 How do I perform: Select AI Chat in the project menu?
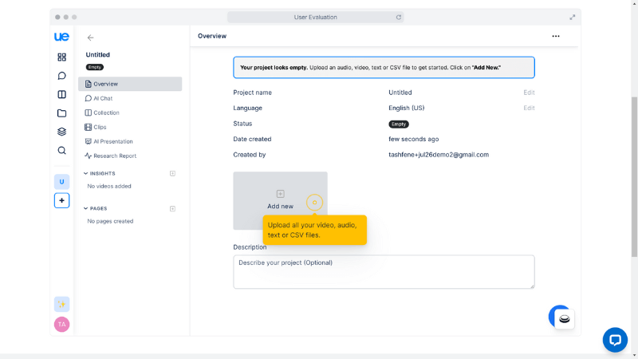[102, 98]
